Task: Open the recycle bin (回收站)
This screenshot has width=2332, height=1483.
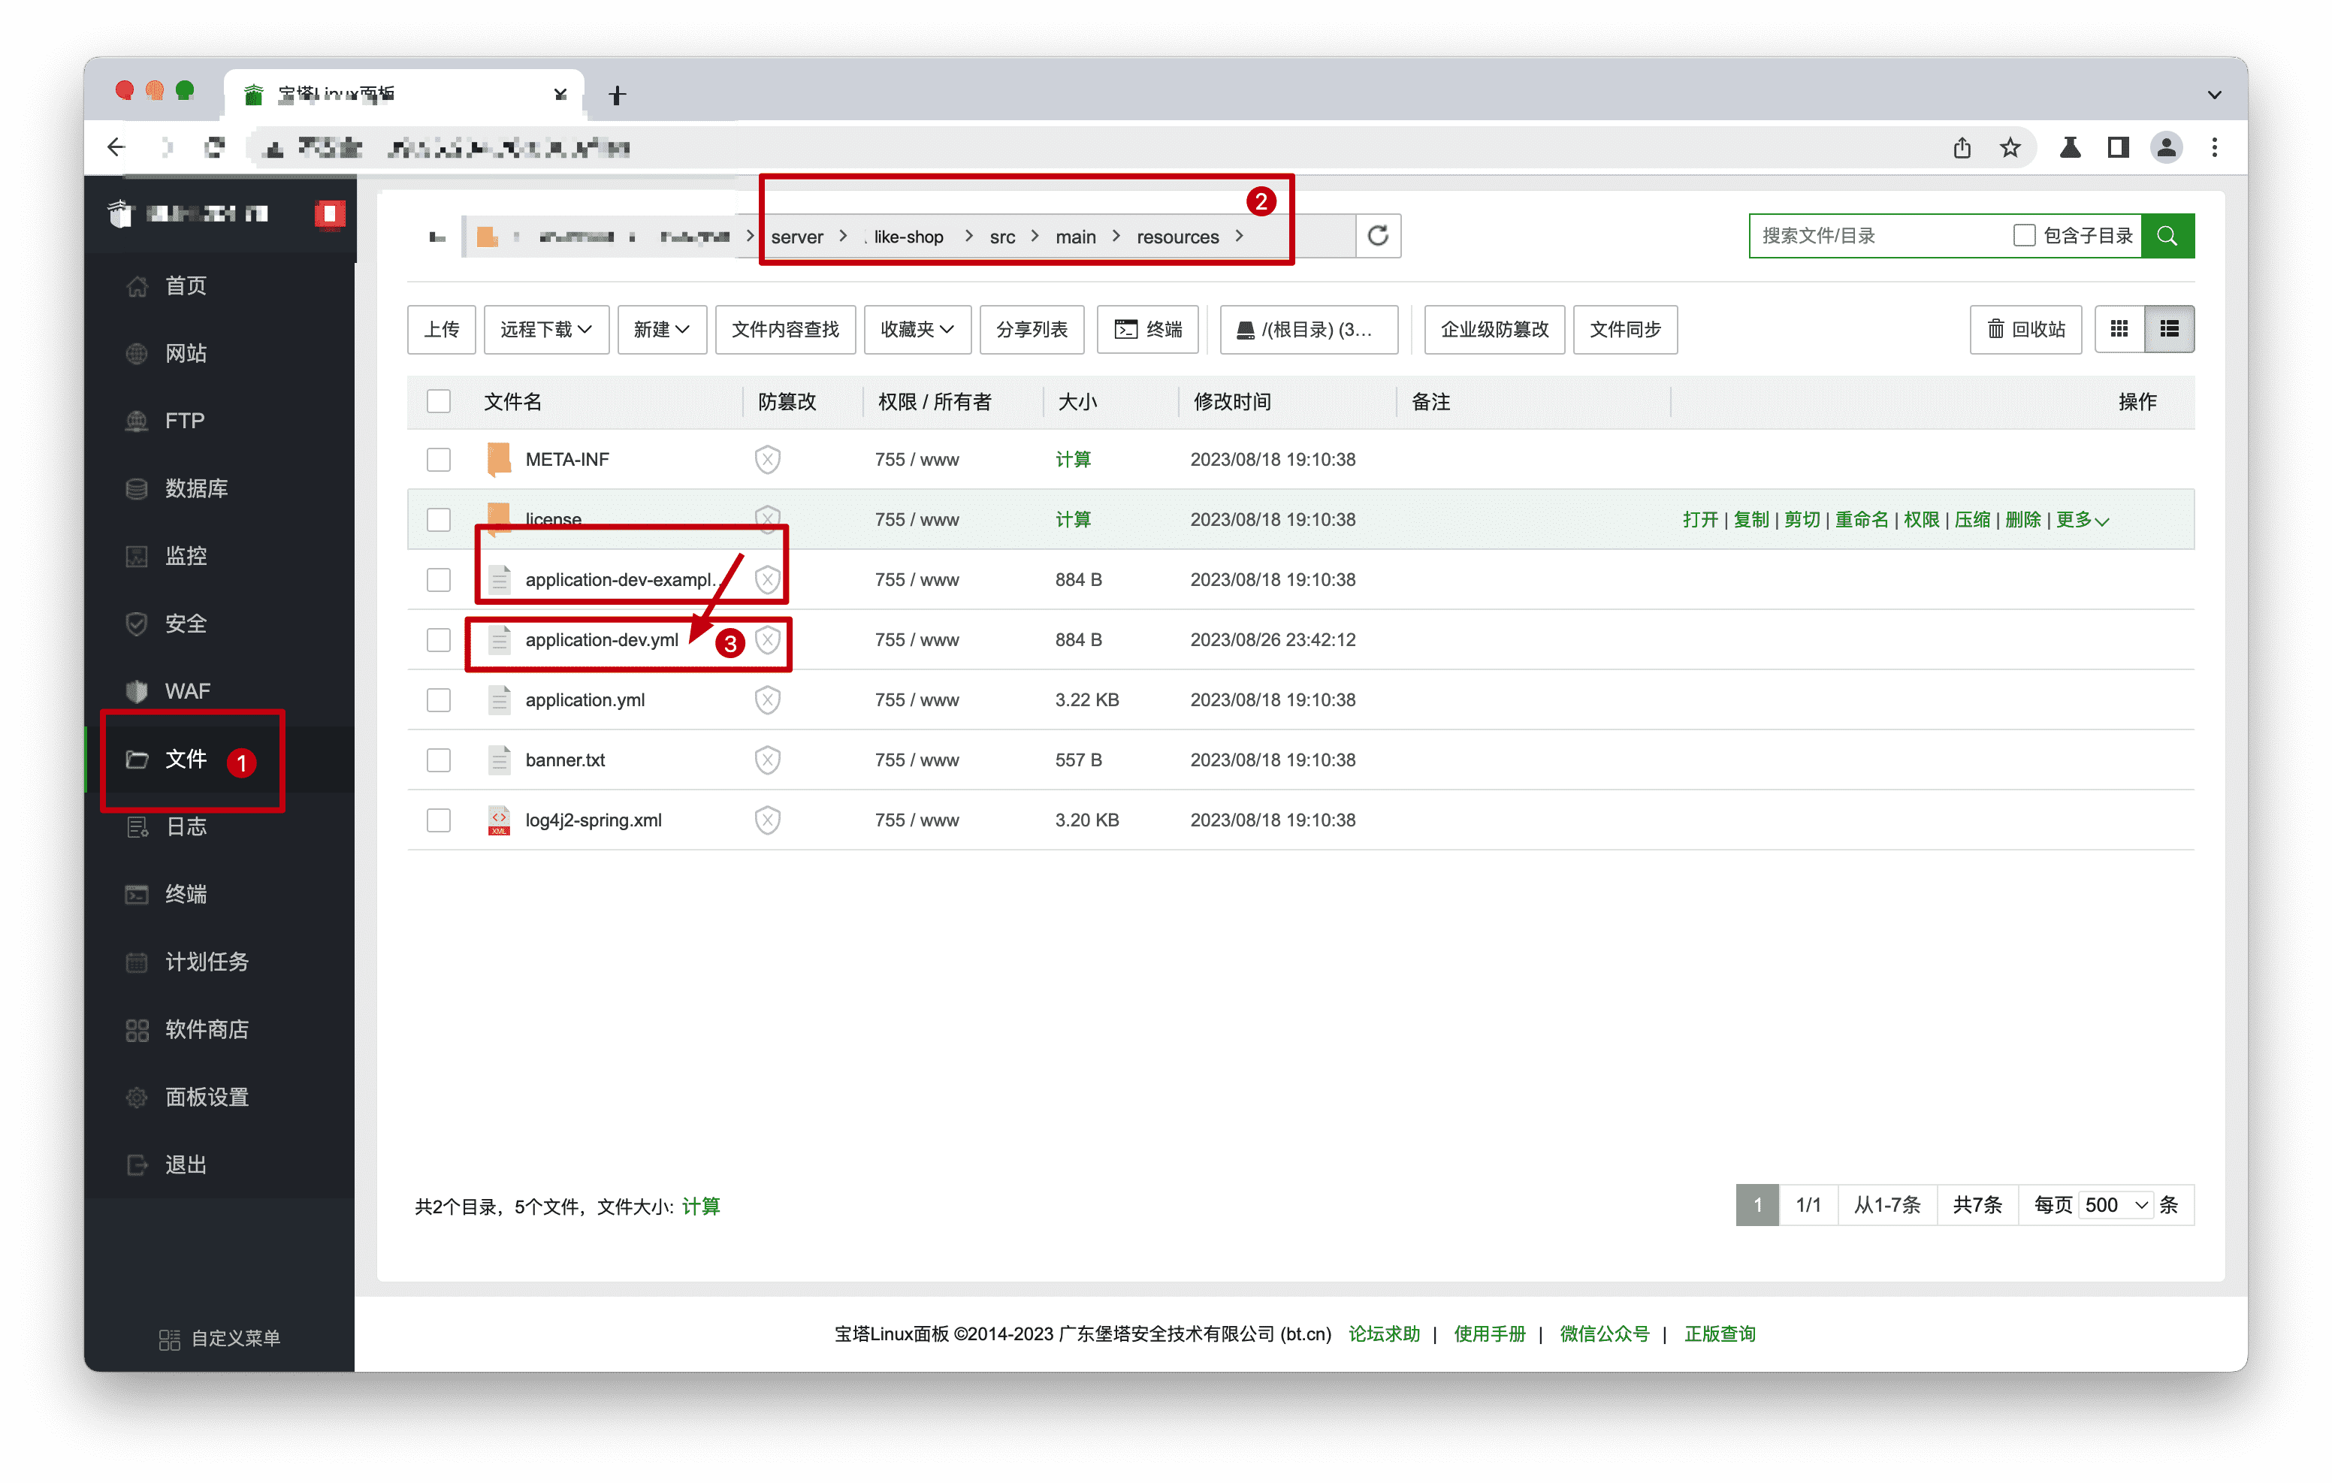Action: pos(2025,329)
